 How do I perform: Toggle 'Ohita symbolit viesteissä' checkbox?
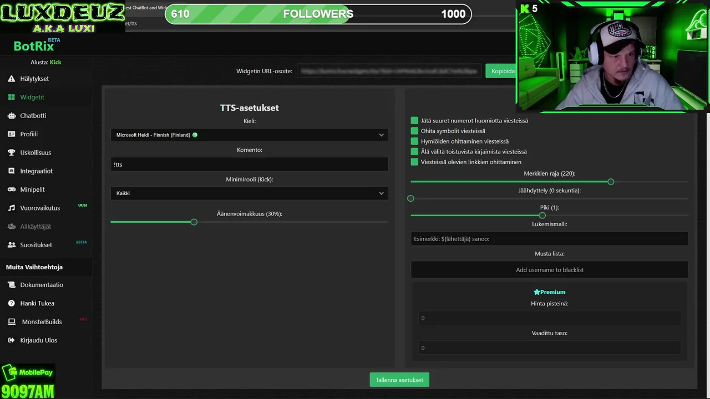pos(414,131)
